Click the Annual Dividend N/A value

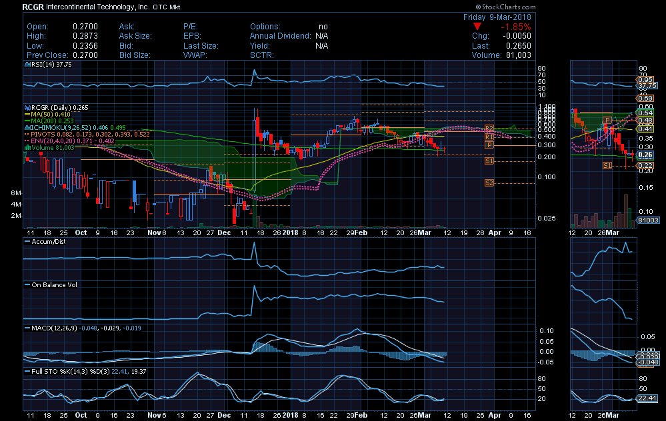321,36
